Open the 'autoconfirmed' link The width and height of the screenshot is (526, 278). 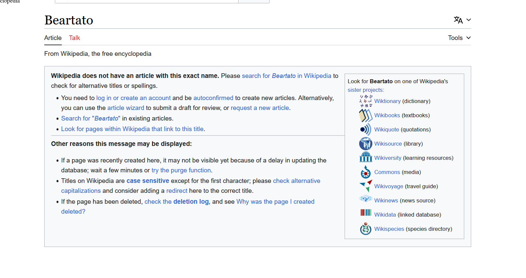pyautogui.click(x=213, y=98)
